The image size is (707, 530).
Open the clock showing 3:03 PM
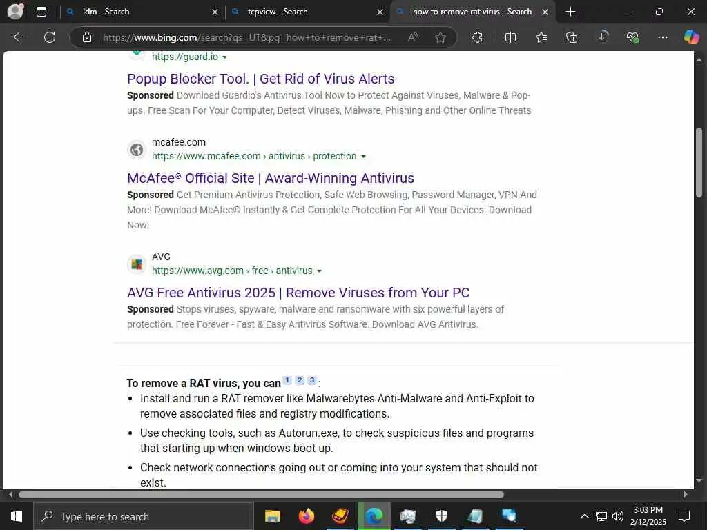(648, 516)
